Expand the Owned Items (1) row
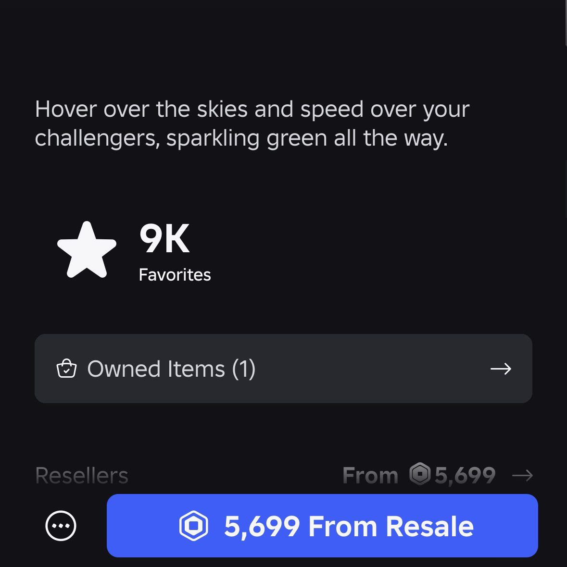Image resolution: width=567 pixels, height=567 pixels. [x=283, y=369]
